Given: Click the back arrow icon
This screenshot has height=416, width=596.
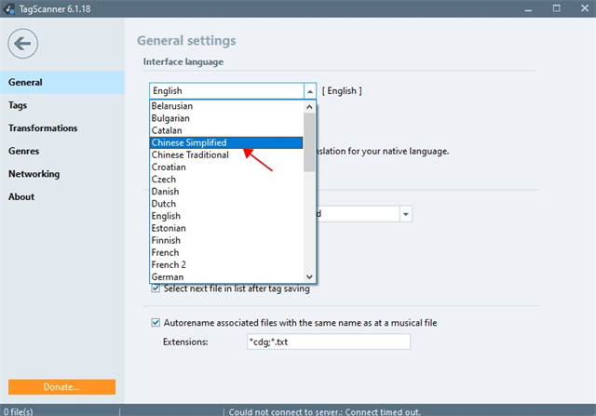Looking at the screenshot, I should click(24, 43).
